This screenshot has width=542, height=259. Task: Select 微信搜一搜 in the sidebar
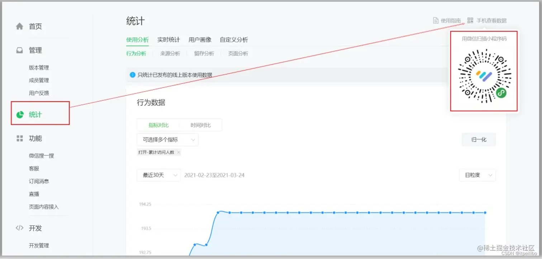pyautogui.click(x=42, y=156)
